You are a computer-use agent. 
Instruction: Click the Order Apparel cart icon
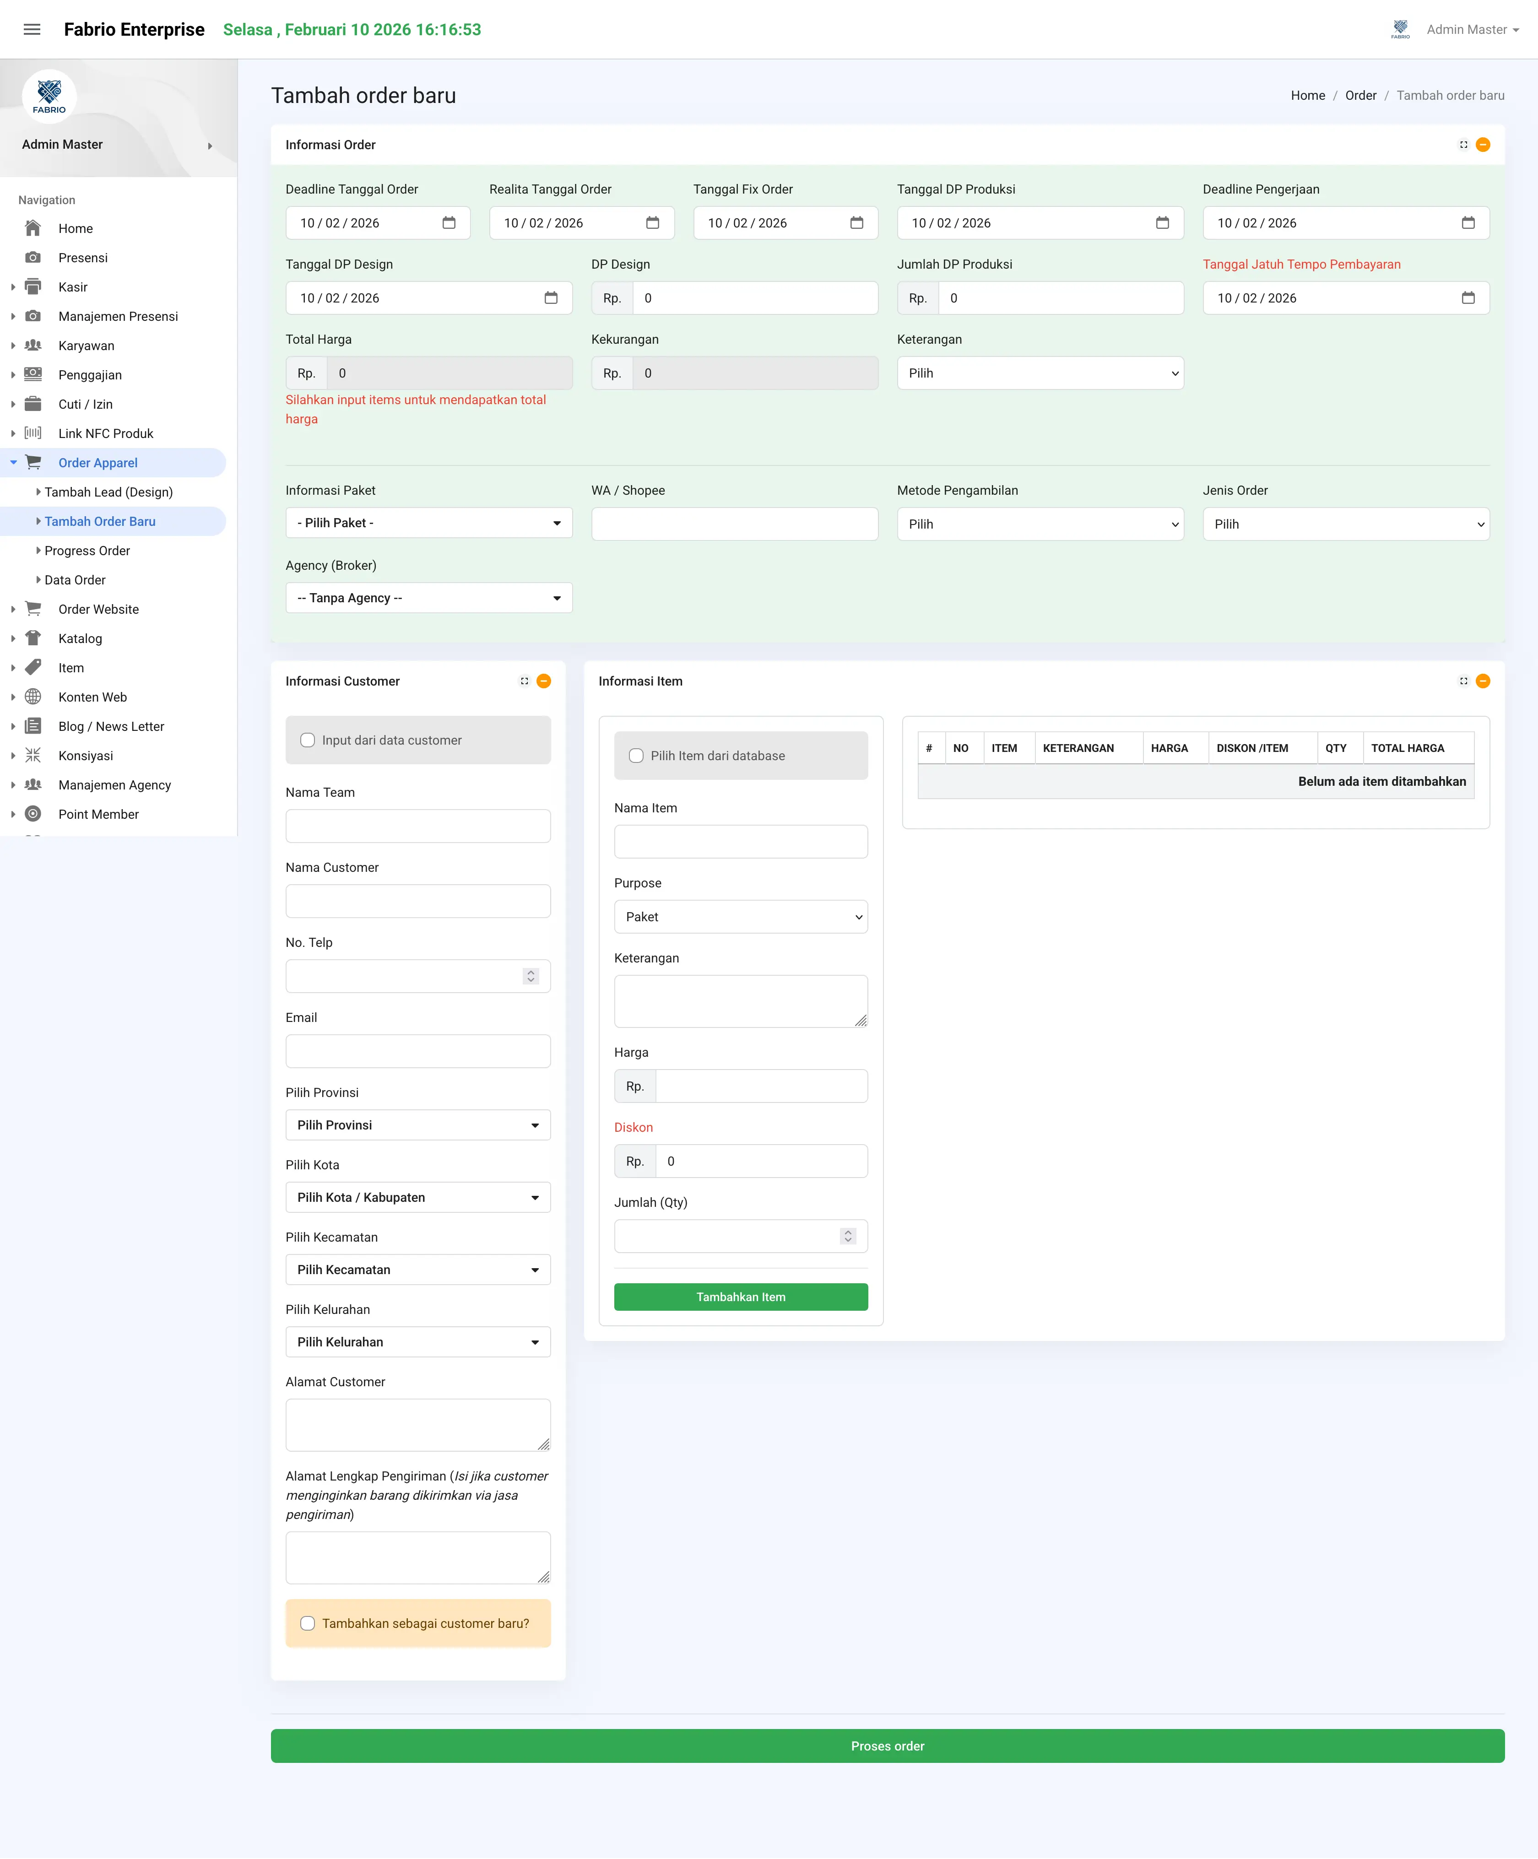tap(33, 462)
